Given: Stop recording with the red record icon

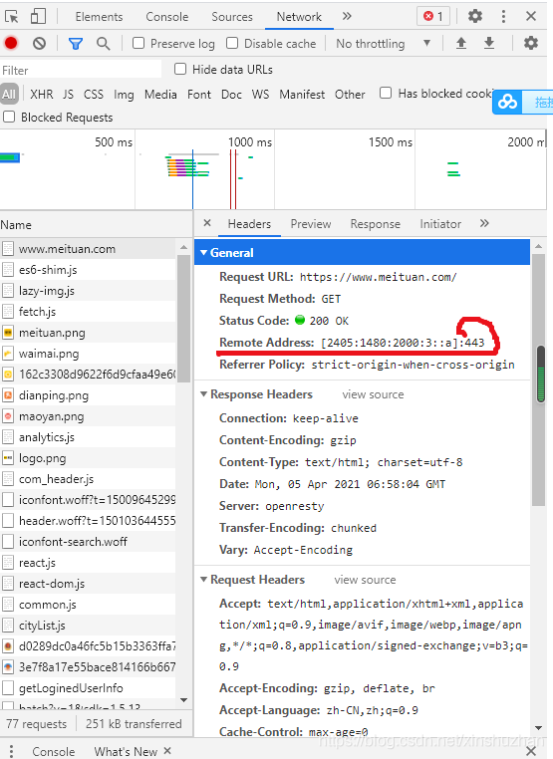Looking at the screenshot, I should (11, 43).
